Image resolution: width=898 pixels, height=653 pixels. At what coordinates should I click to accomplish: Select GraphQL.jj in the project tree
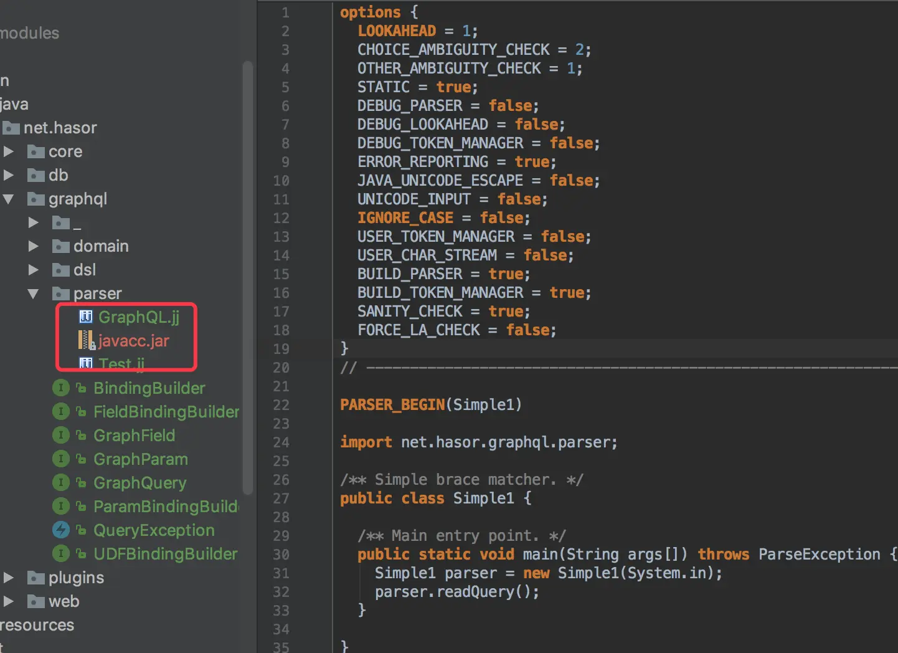coord(139,317)
